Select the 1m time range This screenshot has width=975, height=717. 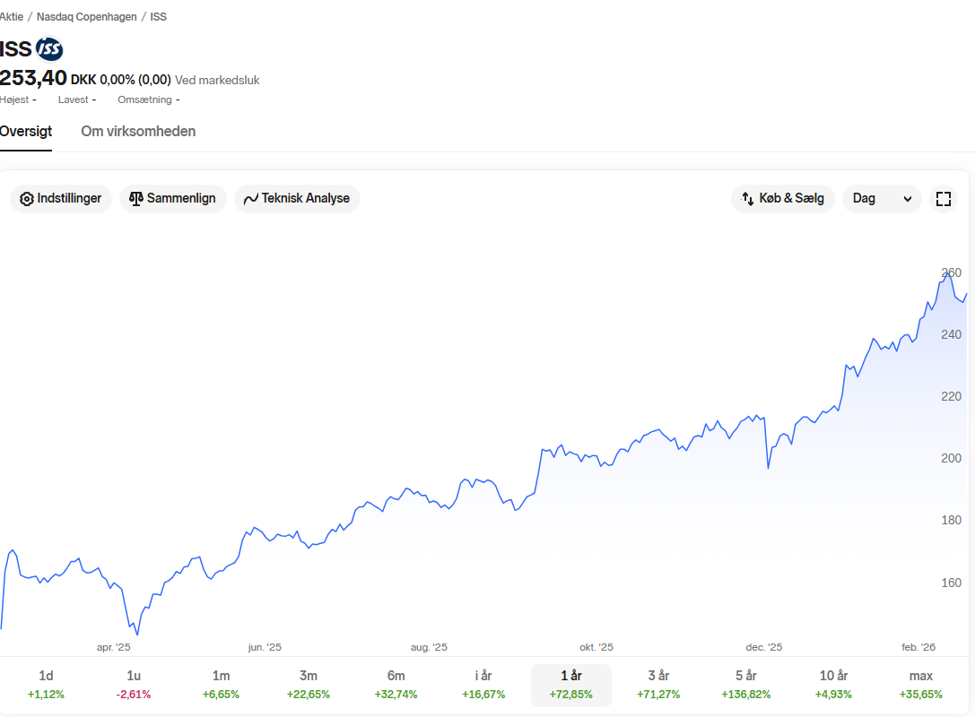(x=221, y=685)
